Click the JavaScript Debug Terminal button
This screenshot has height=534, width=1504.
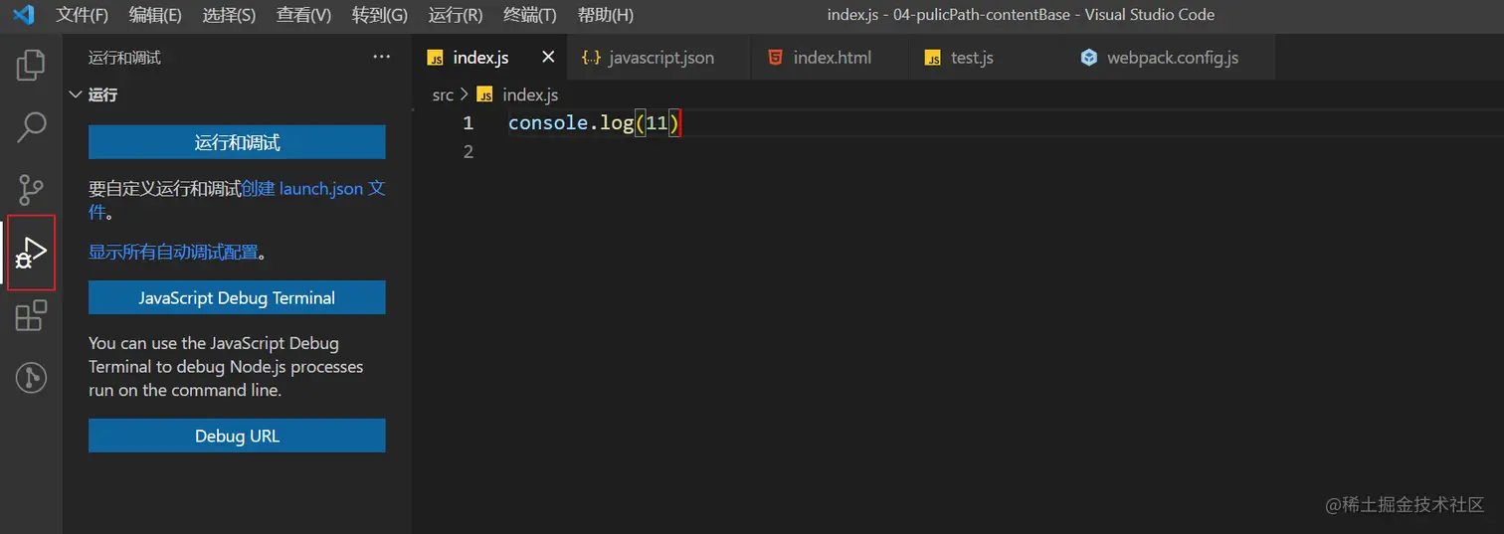tap(237, 297)
